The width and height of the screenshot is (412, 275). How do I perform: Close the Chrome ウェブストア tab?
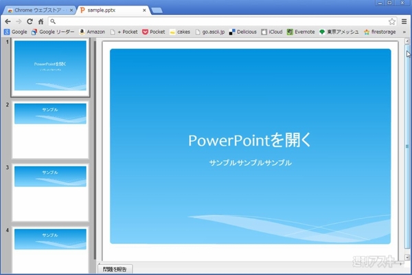71,10
